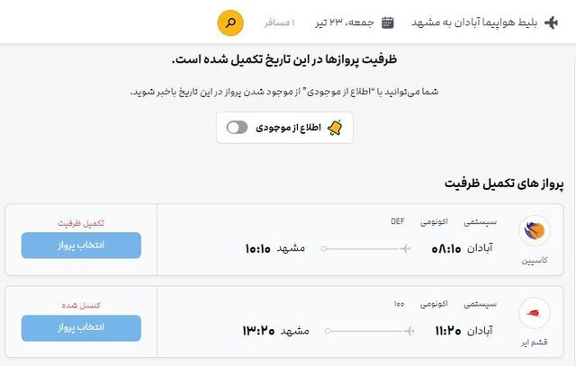Select the Qeshm Air flight with انتخاب پرواز
The image size is (576, 366).
(x=81, y=327)
